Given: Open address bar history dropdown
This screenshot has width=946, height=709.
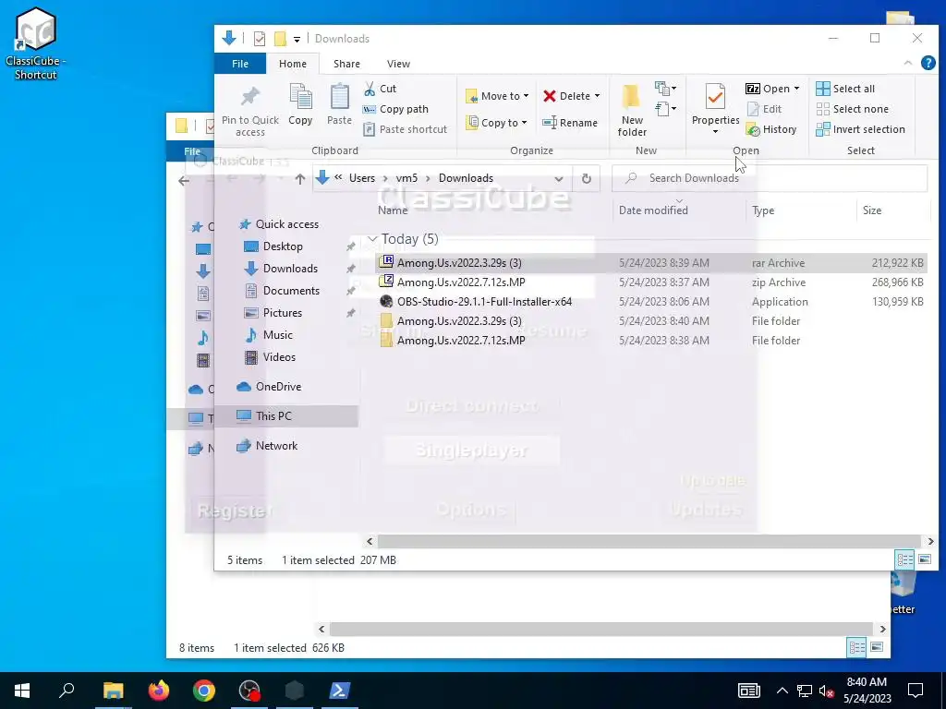Looking at the screenshot, I should coord(559,178).
